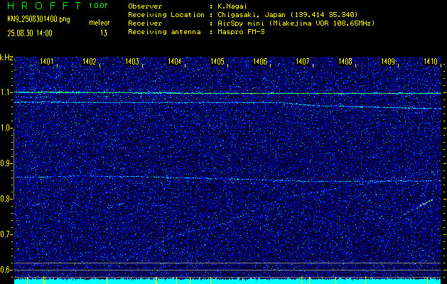The image size is (447, 284).
Task: Click the 1402 time marker
Action: click(x=89, y=61)
